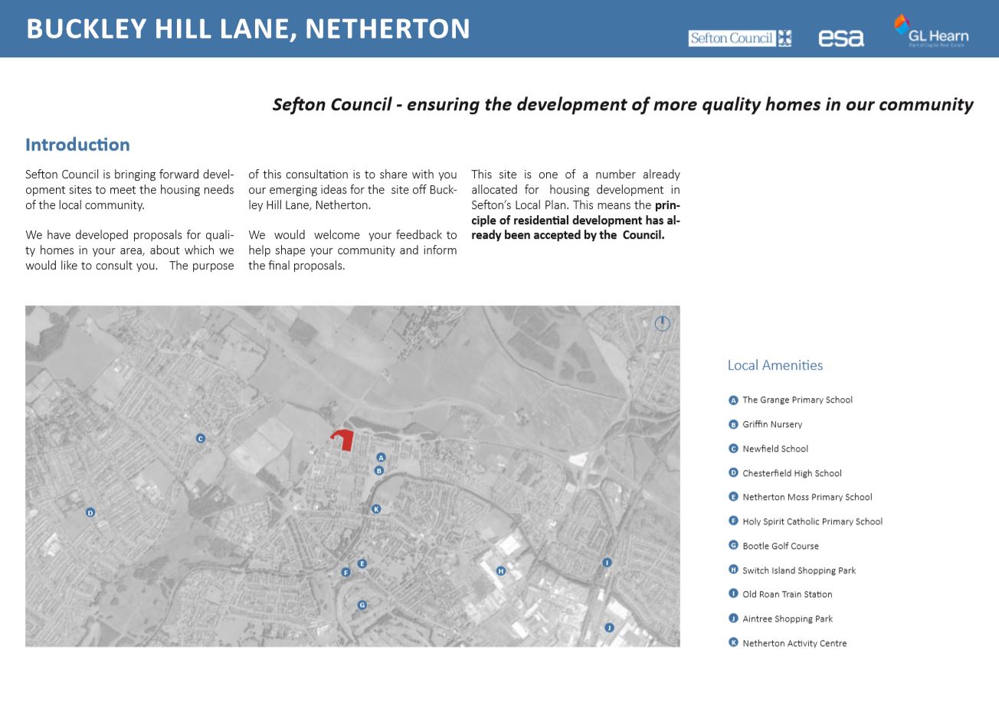Screen dimensions: 999x705
Task: Click map marker H near Switch Island
Action: coord(501,571)
